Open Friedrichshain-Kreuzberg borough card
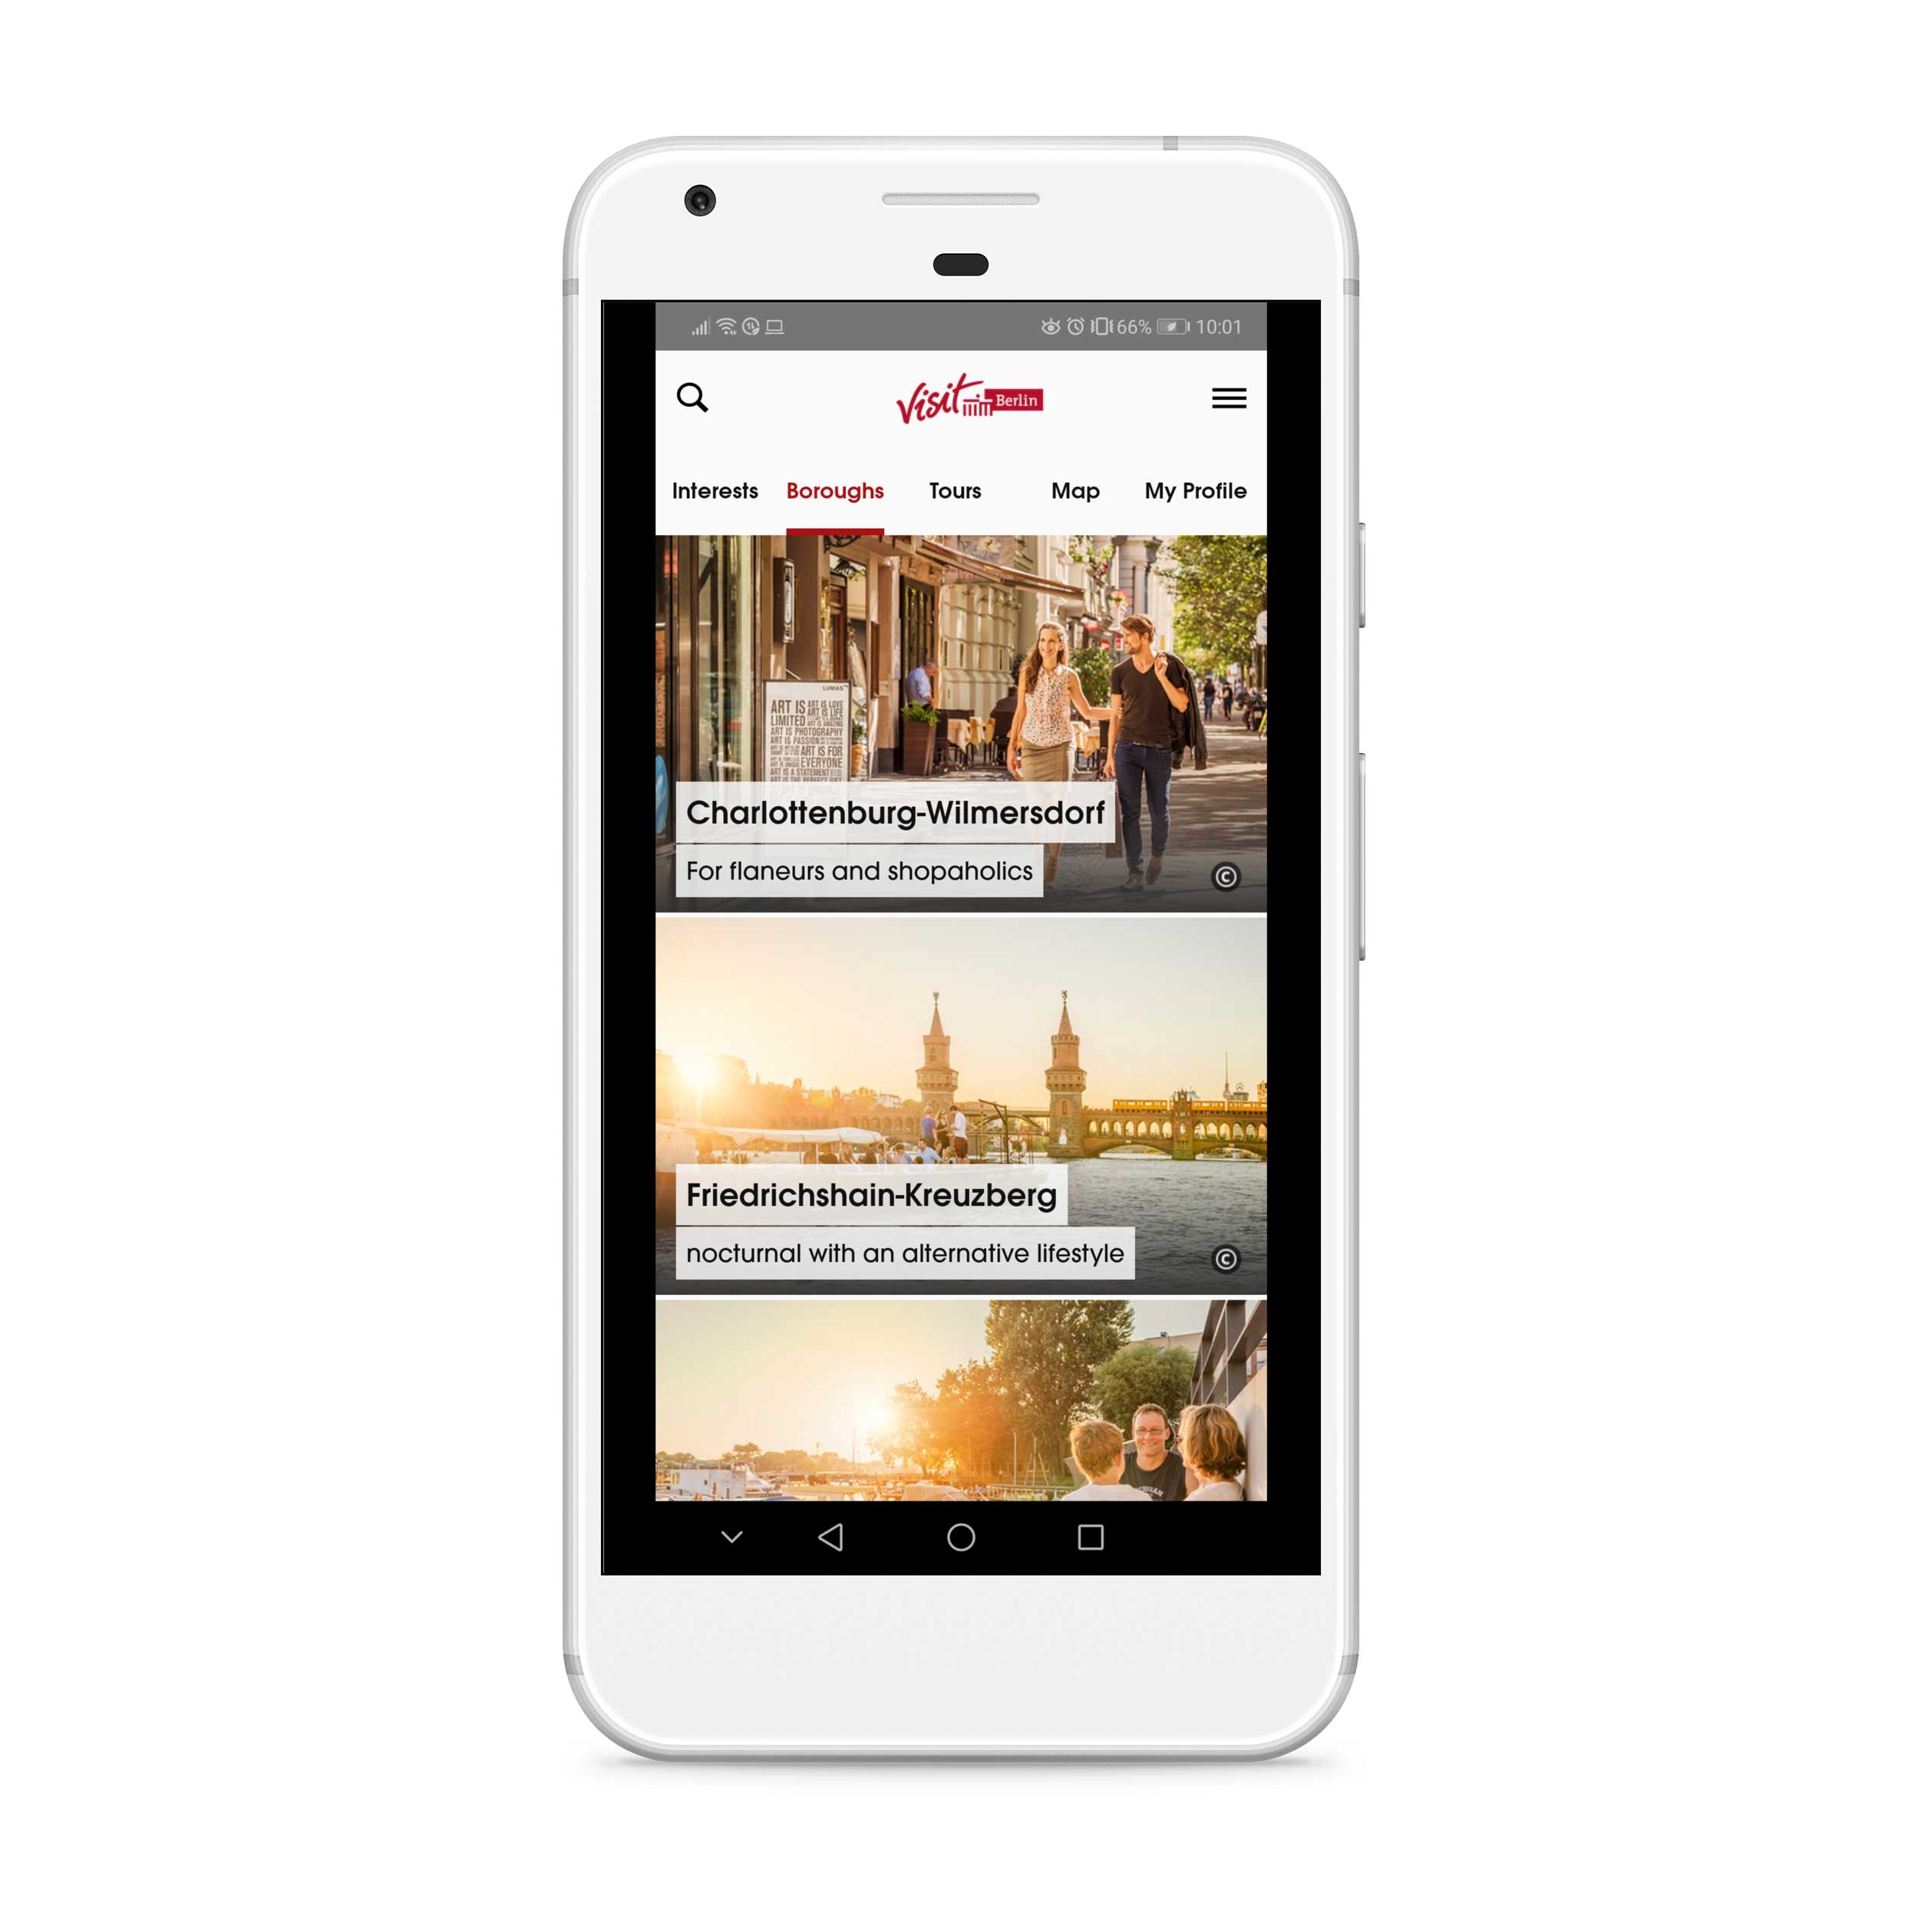The height and width of the screenshot is (1932, 1928). point(964,1109)
